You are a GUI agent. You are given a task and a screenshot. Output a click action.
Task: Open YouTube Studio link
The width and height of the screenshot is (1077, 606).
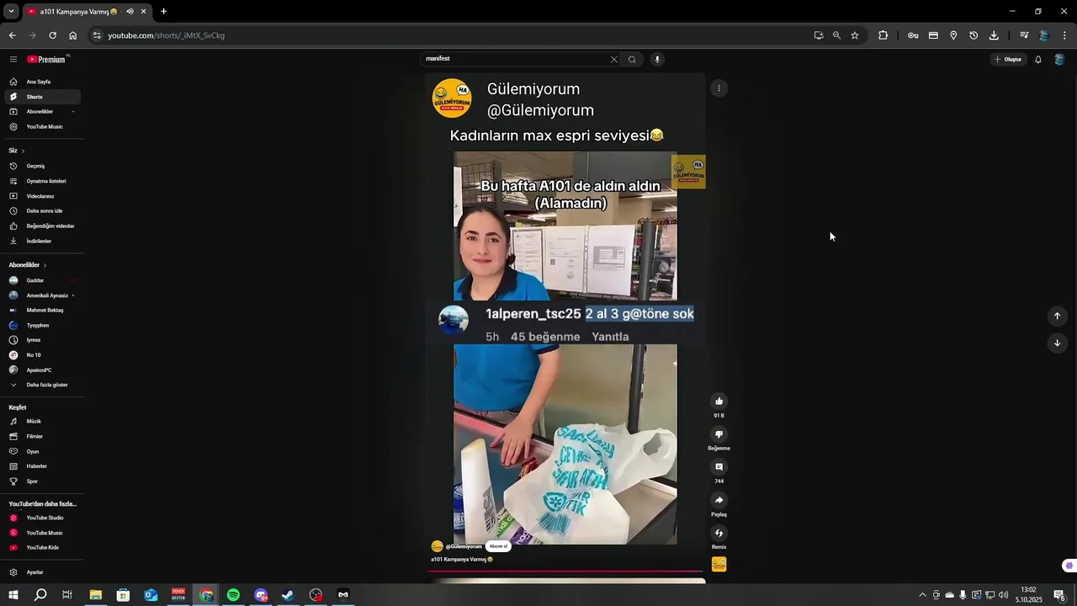point(40,518)
